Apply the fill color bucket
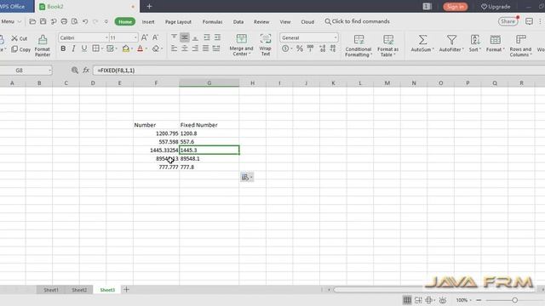The image size is (545, 306). [126, 48]
